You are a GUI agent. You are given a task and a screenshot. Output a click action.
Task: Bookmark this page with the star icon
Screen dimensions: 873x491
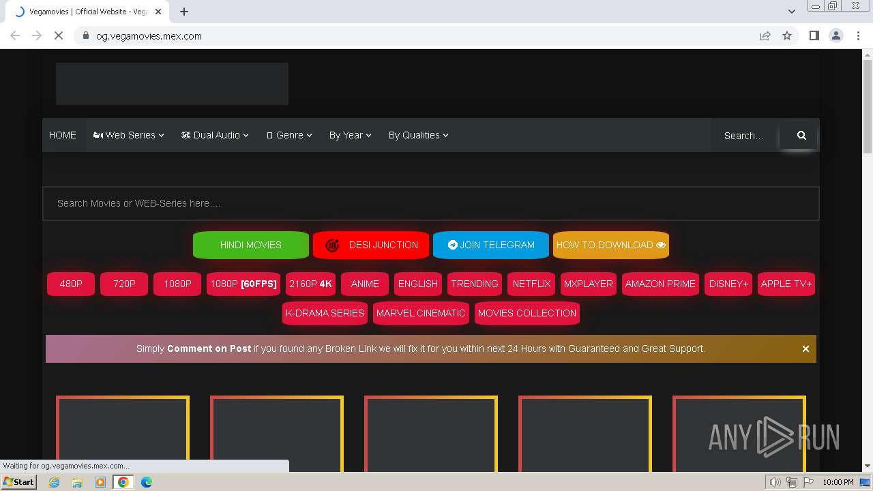click(x=787, y=36)
